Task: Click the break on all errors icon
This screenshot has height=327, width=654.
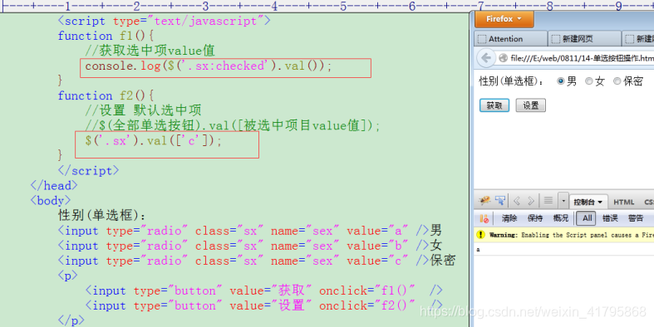Action: 484,218
